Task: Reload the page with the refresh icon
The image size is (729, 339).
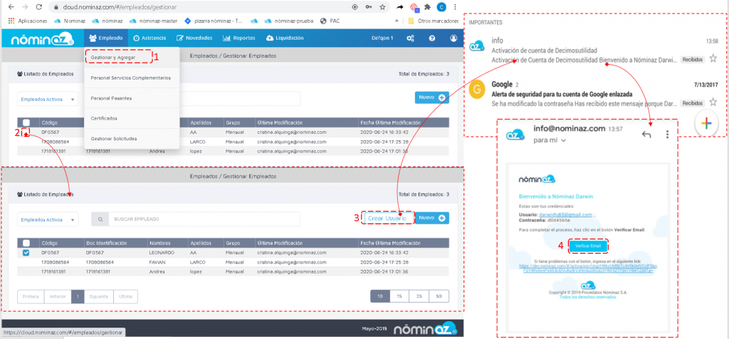Action: pyautogui.click(x=39, y=7)
